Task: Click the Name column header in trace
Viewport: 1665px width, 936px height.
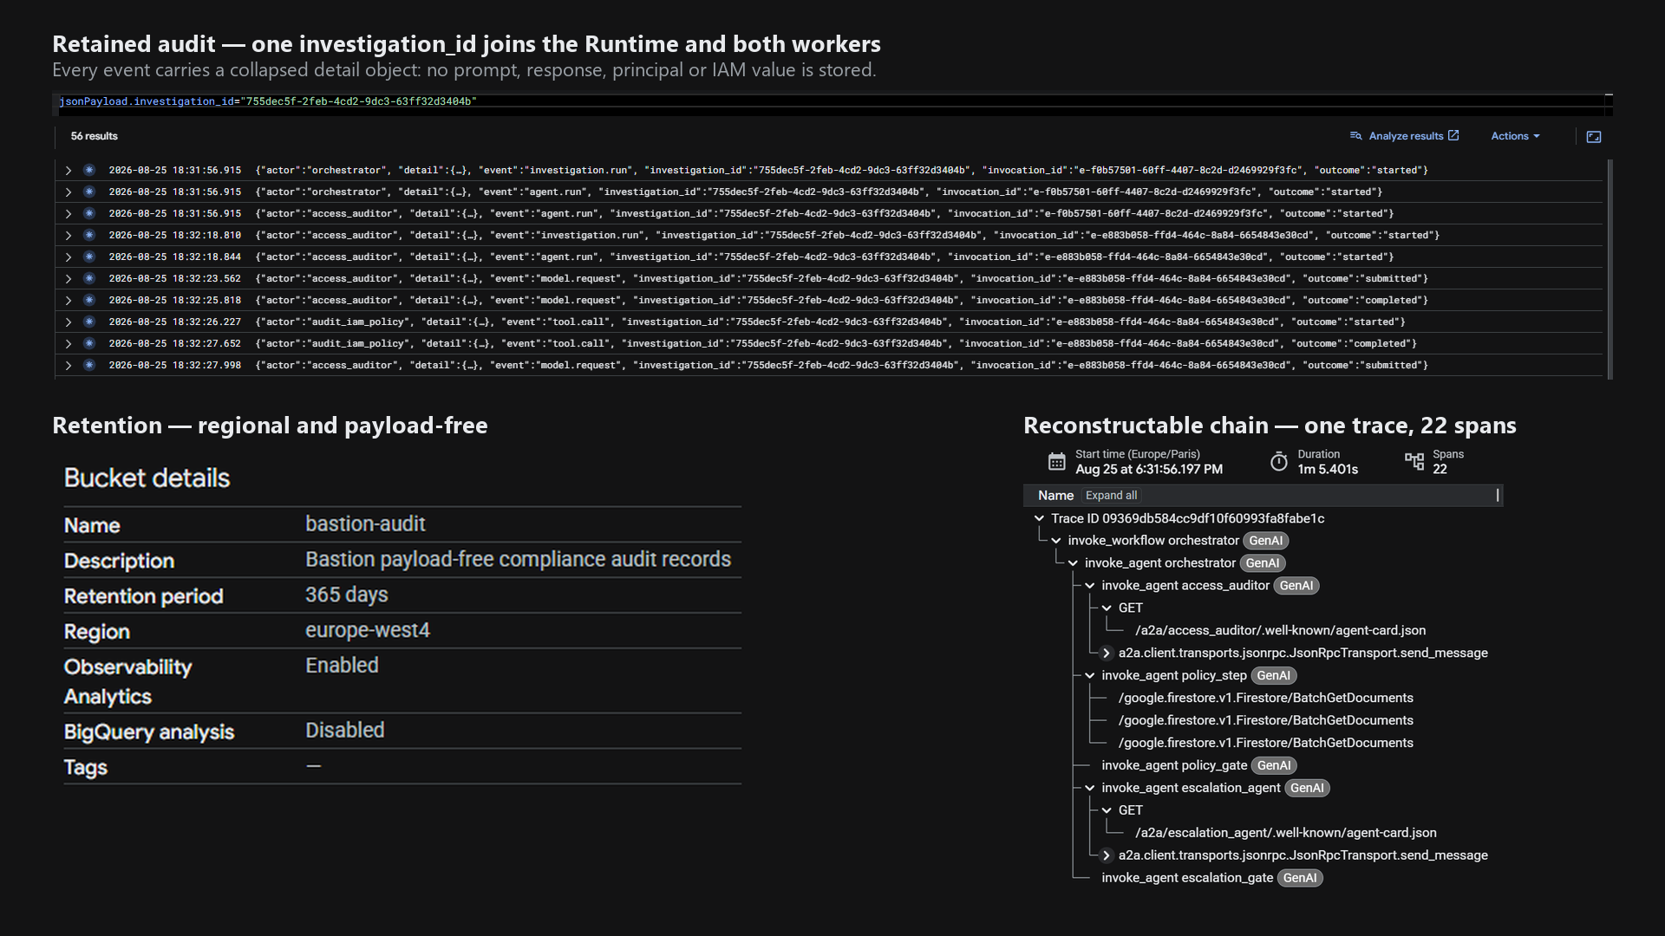Action: [1055, 496]
